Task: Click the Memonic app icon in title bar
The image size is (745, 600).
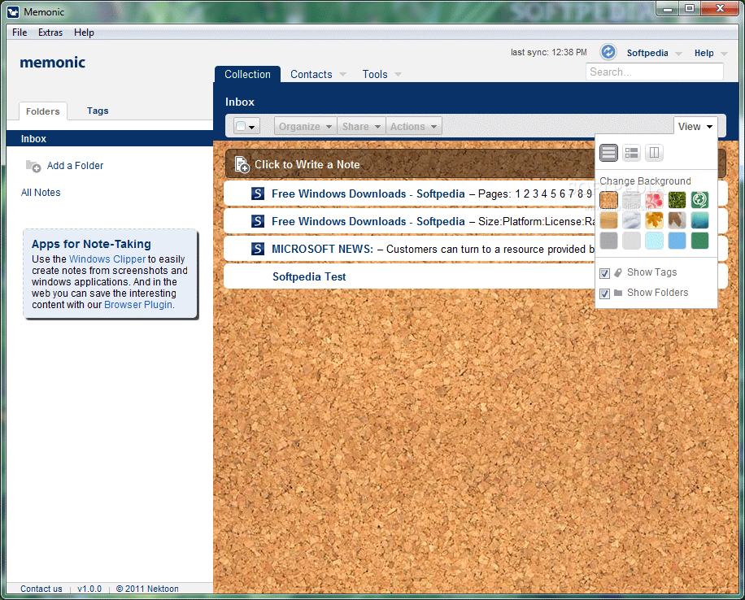Action: pos(13,12)
